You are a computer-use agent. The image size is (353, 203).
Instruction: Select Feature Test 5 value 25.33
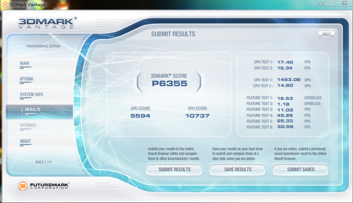[x=285, y=121]
